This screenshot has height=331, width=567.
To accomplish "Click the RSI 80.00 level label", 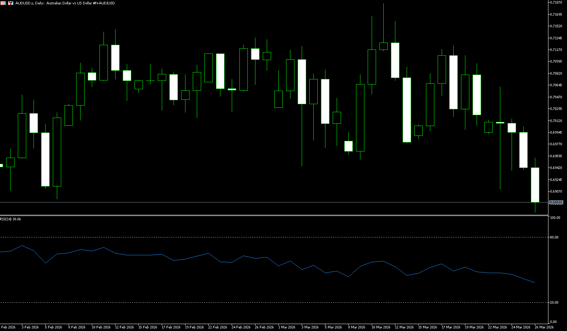I will click(554, 237).
